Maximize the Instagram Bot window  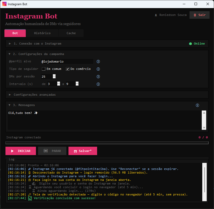point(196,4)
